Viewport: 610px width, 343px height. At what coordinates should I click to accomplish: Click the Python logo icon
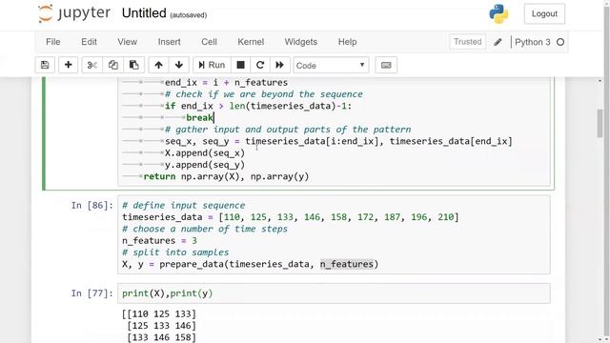pyautogui.click(x=498, y=14)
